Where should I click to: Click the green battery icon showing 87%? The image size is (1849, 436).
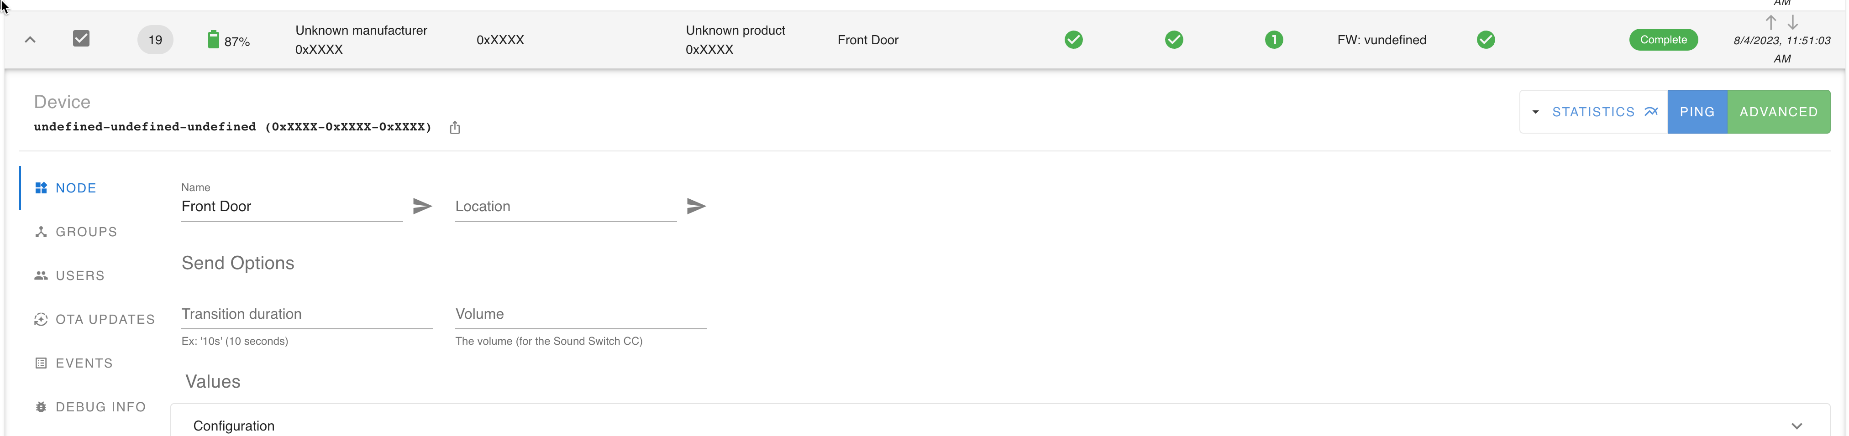[213, 40]
